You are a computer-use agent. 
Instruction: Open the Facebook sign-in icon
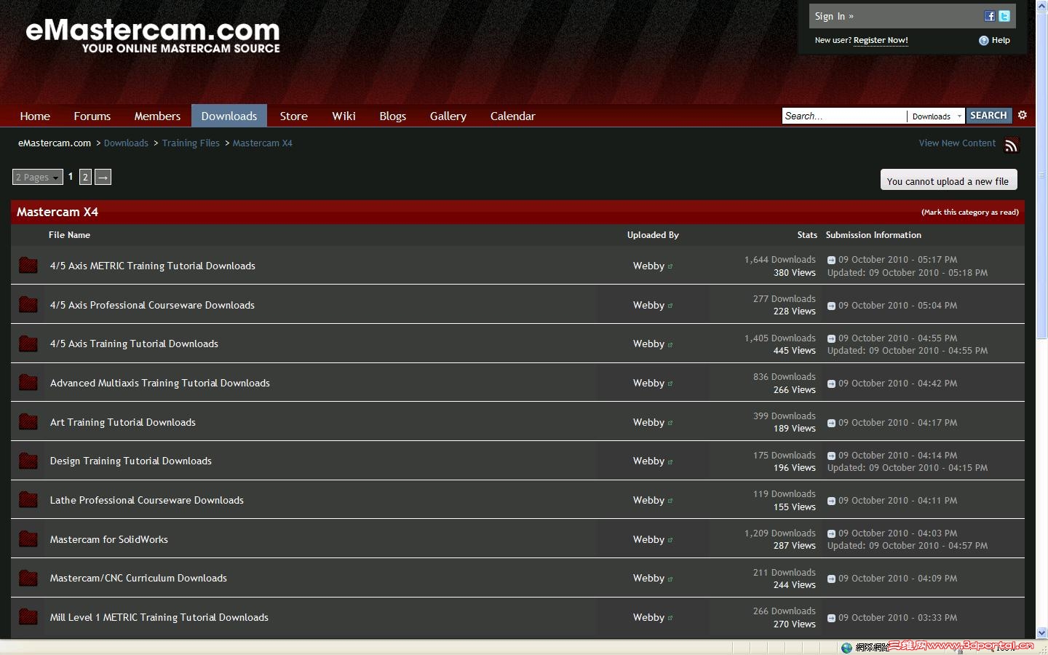pyautogui.click(x=990, y=16)
